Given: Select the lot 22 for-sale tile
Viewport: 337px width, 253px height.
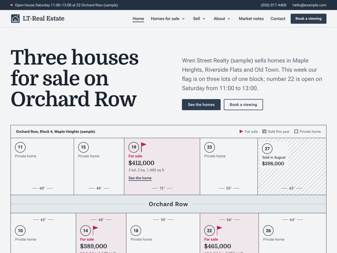Looking at the screenshot, I should coord(229,233).
